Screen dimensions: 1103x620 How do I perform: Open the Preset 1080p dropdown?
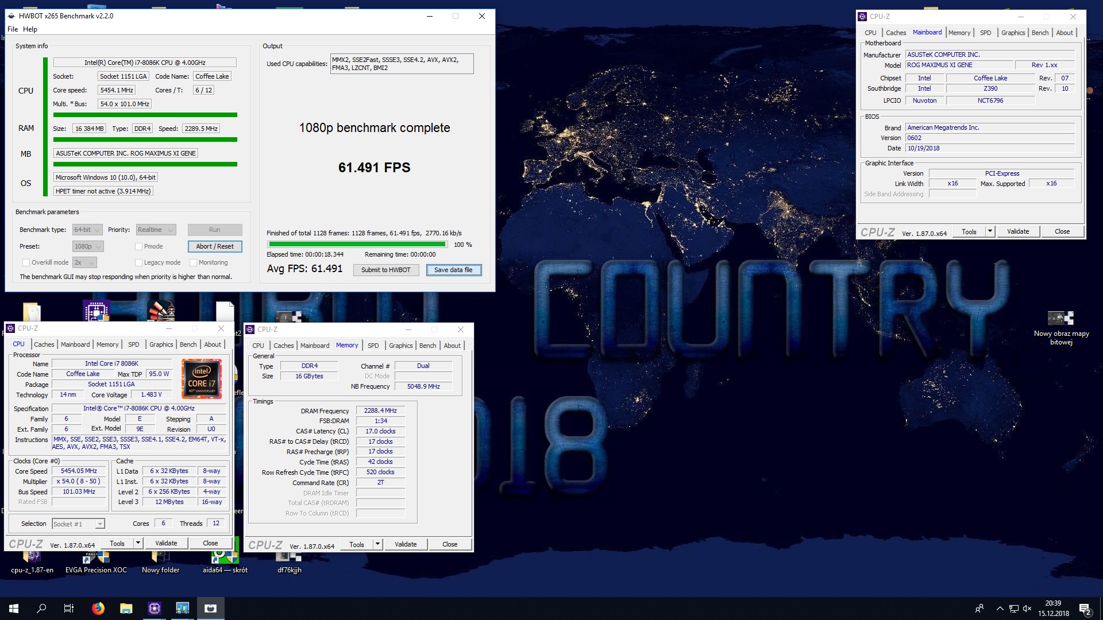[x=87, y=246]
